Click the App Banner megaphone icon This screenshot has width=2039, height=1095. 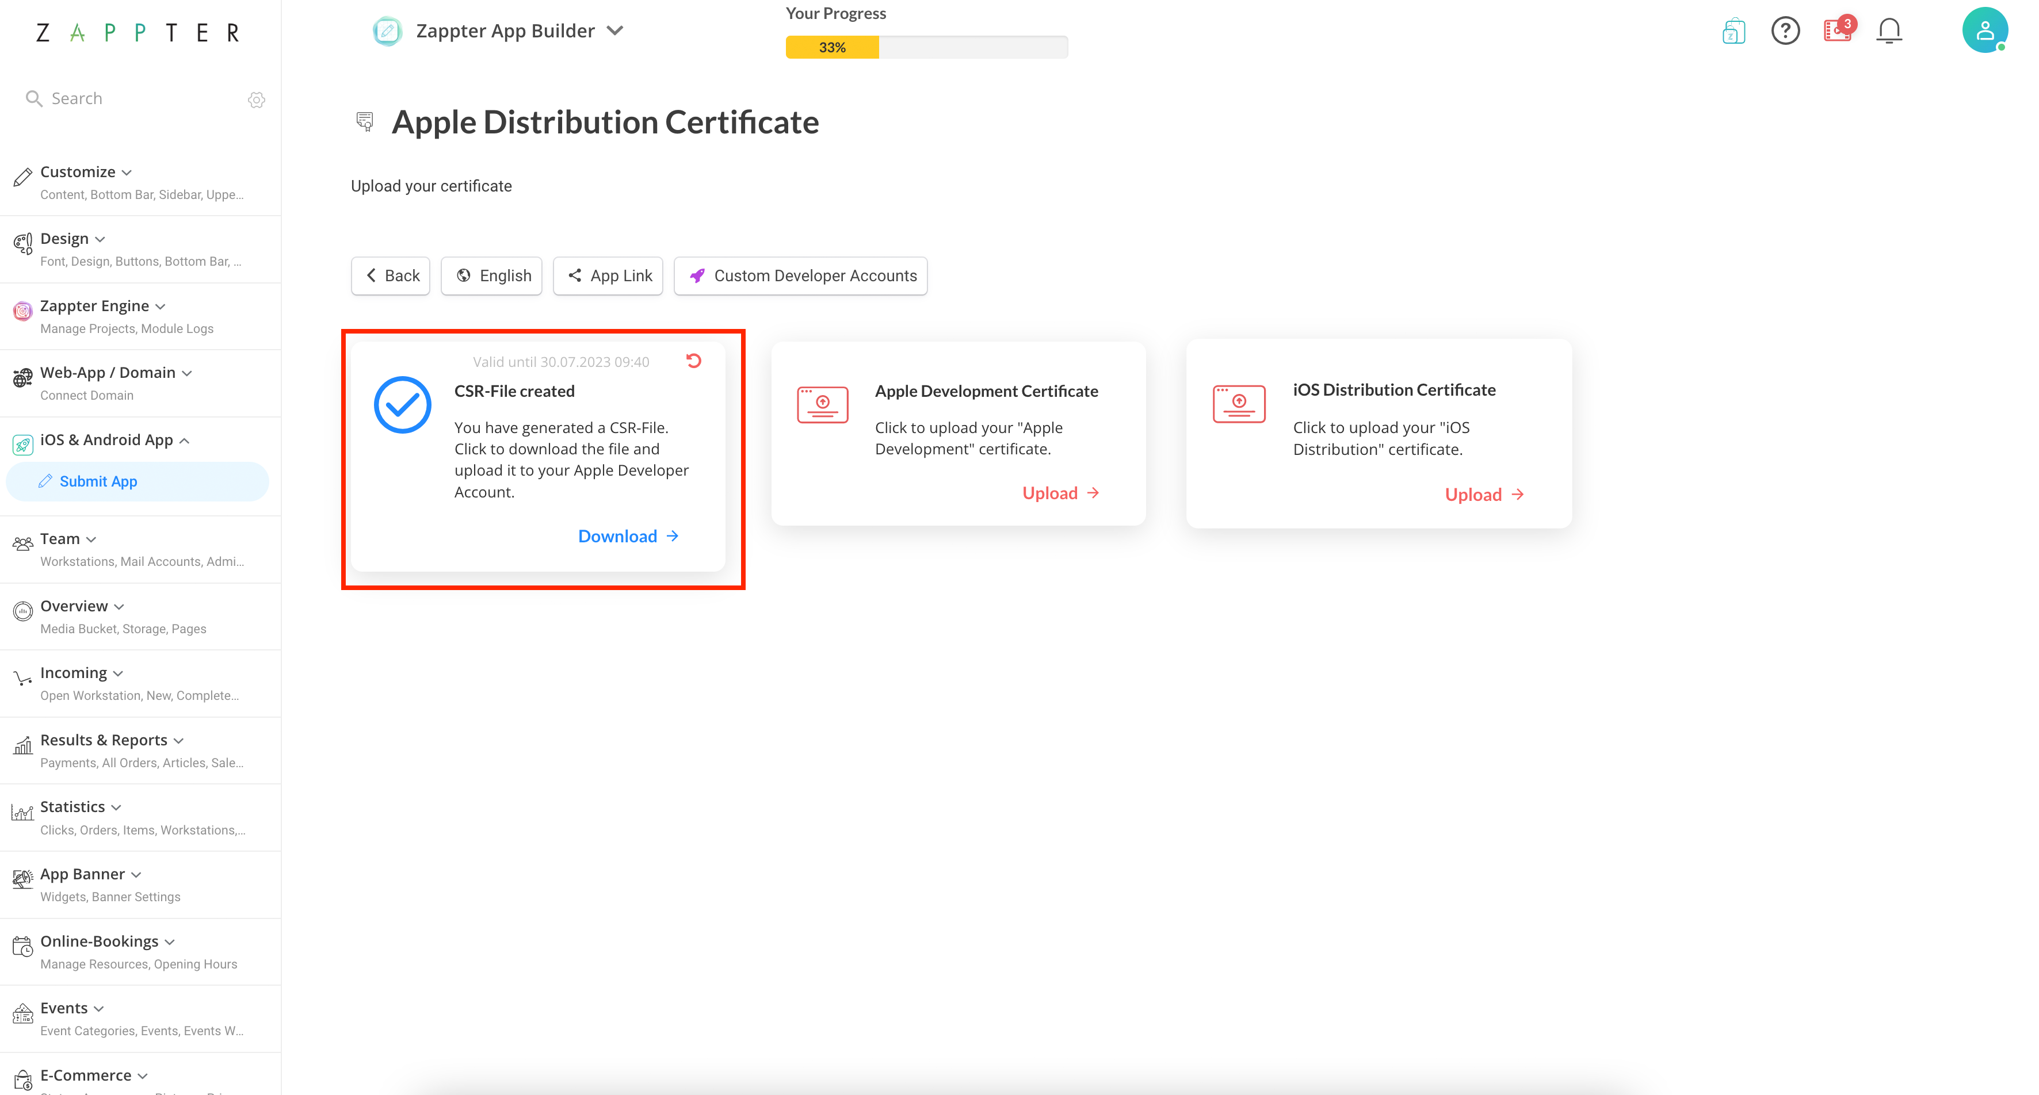coord(23,878)
